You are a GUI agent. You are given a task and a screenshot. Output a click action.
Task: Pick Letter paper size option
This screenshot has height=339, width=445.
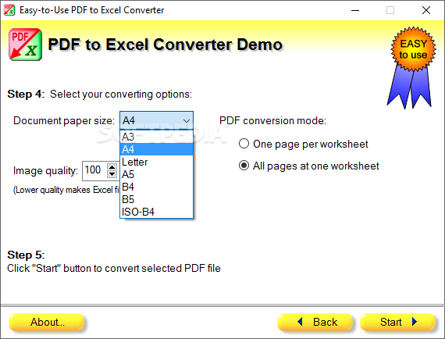click(x=156, y=162)
